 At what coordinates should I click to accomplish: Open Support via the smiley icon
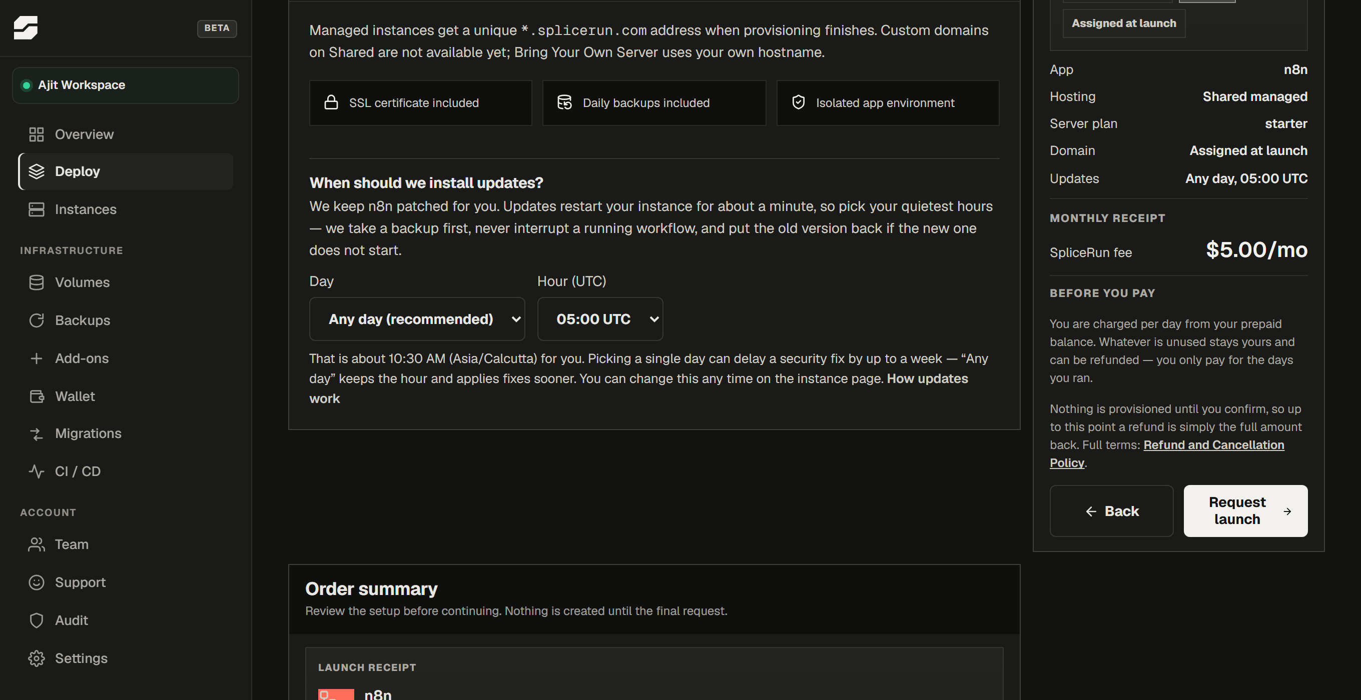tap(36, 582)
